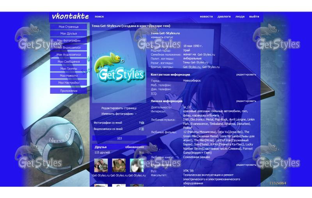Open Мои Сообщения from sidebar menu
This screenshot has width=312, height=198.
pos(69,61)
